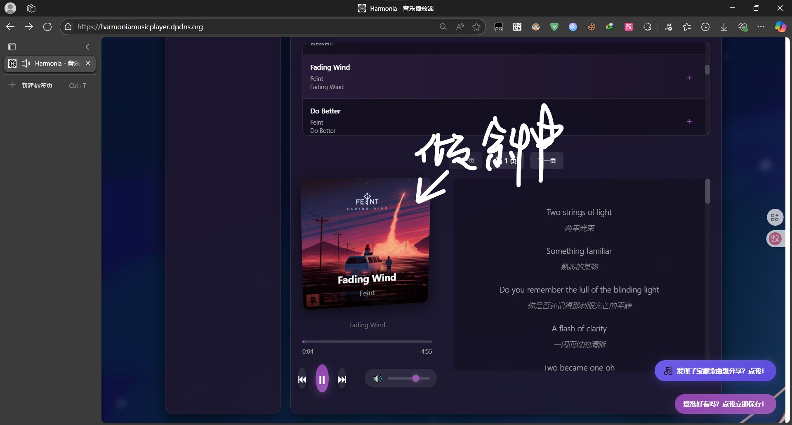Screen dimensions: 792x425
Task: Add the Fading Wind song to playlist
Action: tap(689, 78)
